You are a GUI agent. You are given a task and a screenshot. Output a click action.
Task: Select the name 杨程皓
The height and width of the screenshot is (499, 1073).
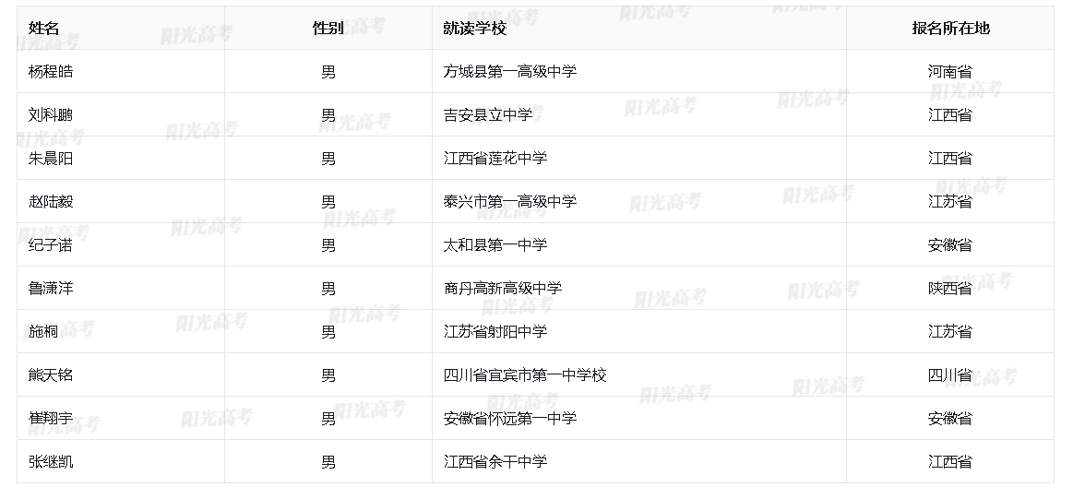[51, 71]
